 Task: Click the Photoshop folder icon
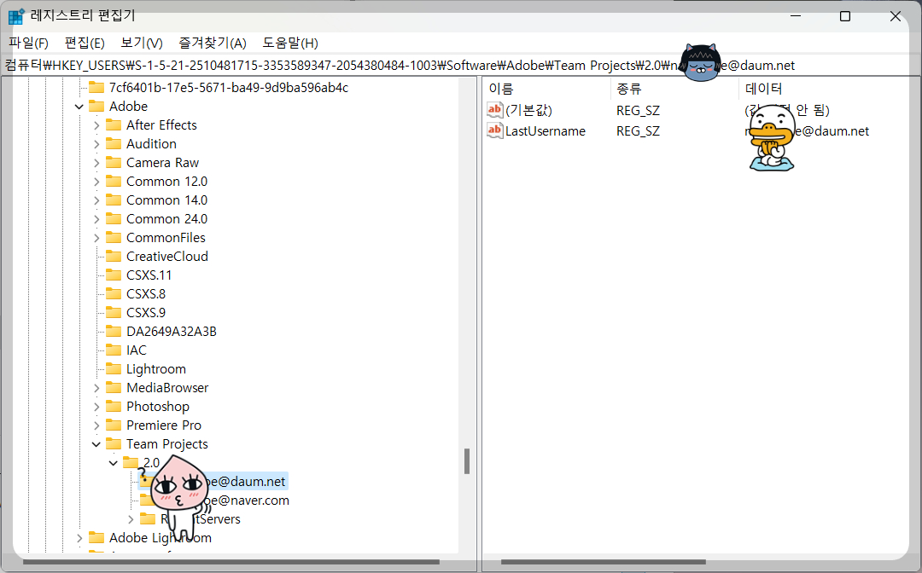[114, 407]
